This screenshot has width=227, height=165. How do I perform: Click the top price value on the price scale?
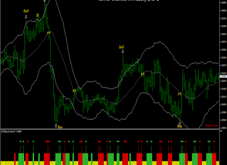(223, 2)
